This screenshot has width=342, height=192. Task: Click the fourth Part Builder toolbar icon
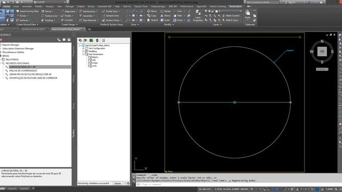coord(97,41)
